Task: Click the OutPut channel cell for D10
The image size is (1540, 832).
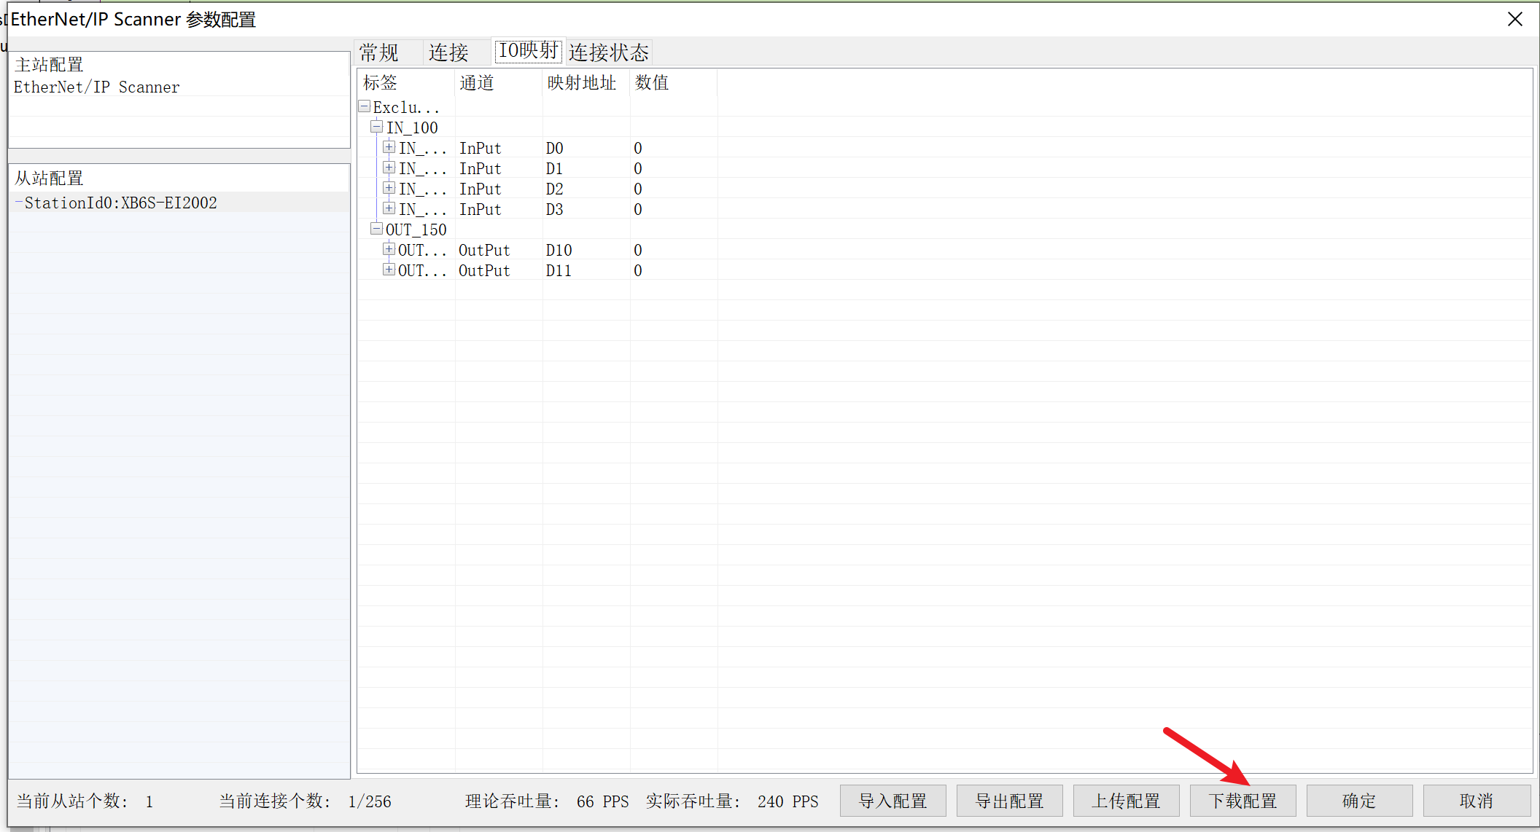Action: (484, 250)
